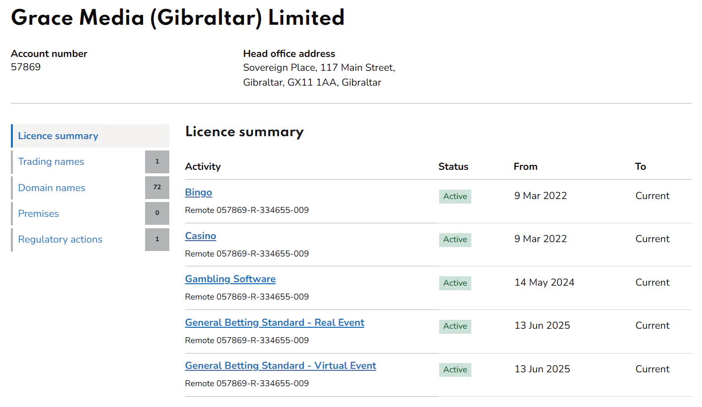Click the Remote licence number under Gambling Software

tap(247, 297)
